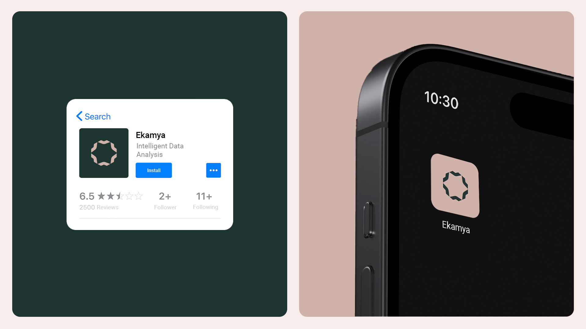Screen dimensions: 586x329
Task: Click the three-dots more options icon
Action: [x=213, y=170]
